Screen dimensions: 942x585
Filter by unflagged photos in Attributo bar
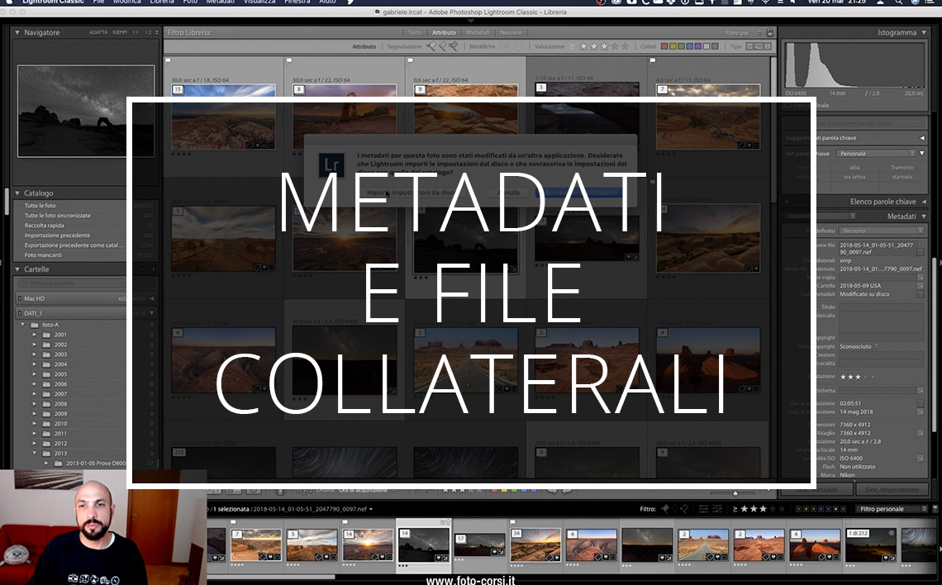(x=442, y=46)
